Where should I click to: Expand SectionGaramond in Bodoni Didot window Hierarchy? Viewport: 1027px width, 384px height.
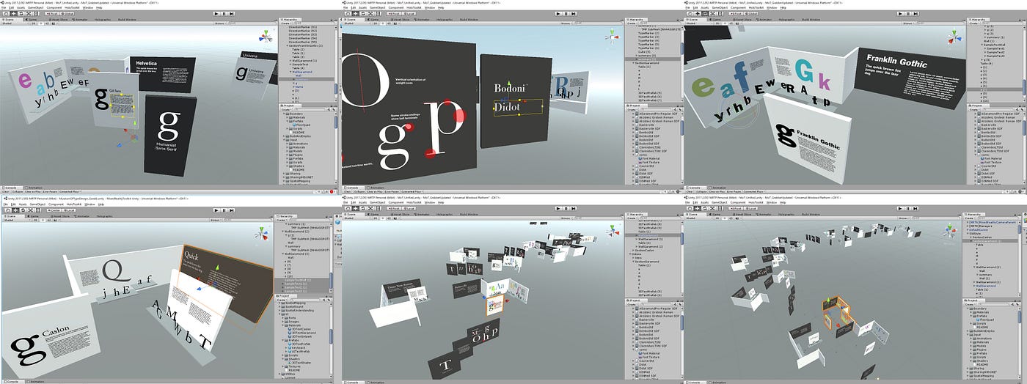pos(633,63)
